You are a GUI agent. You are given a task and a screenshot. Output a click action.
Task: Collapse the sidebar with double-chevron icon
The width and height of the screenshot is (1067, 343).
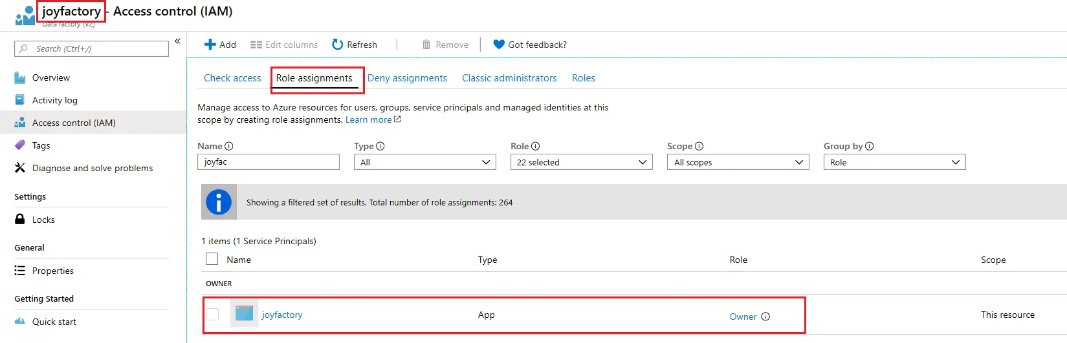pos(177,41)
